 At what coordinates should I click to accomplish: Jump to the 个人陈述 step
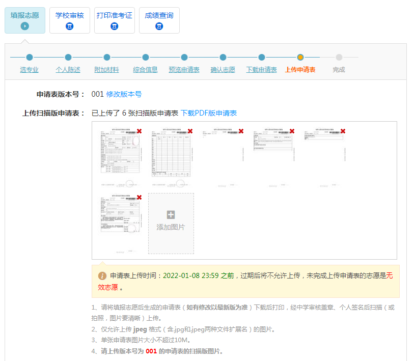pos(68,70)
